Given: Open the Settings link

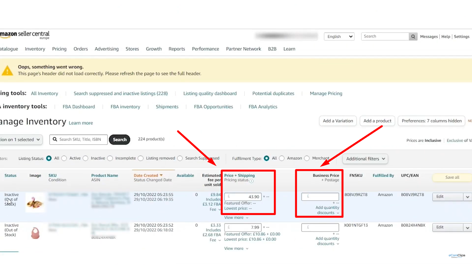Looking at the screenshot, I should click(462, 37).
